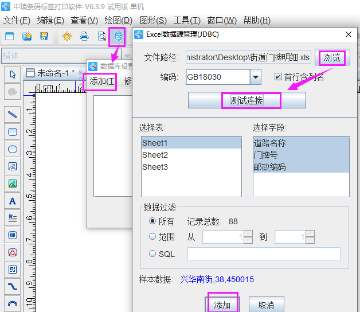
Task: Click the 到 range end number field
Action: (290, 237)
